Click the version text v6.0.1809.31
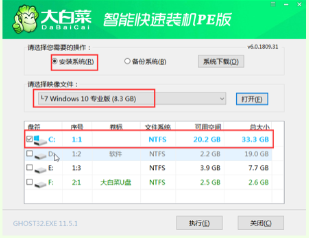 coord(263,47)
